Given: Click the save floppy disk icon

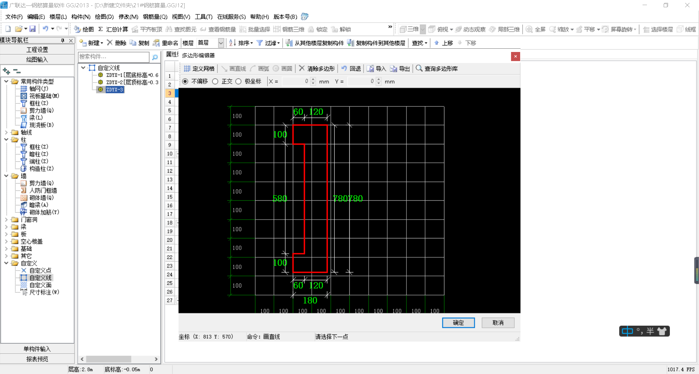Looking at the screenshot, I should point(32,29).
